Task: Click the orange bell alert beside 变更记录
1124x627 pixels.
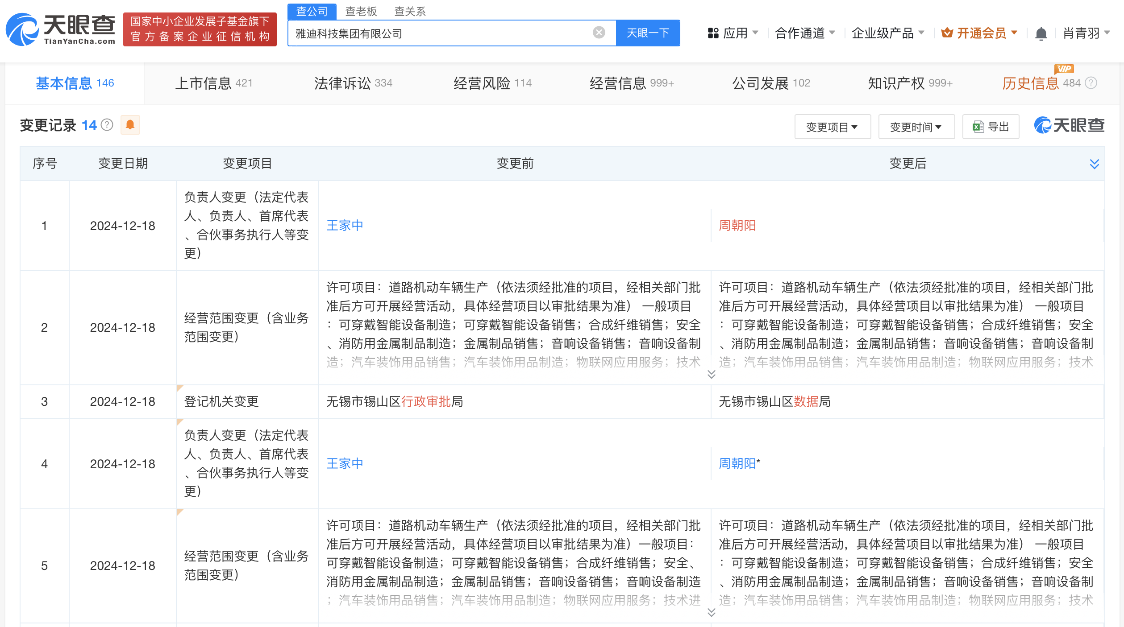Action: tap(130, 125)
